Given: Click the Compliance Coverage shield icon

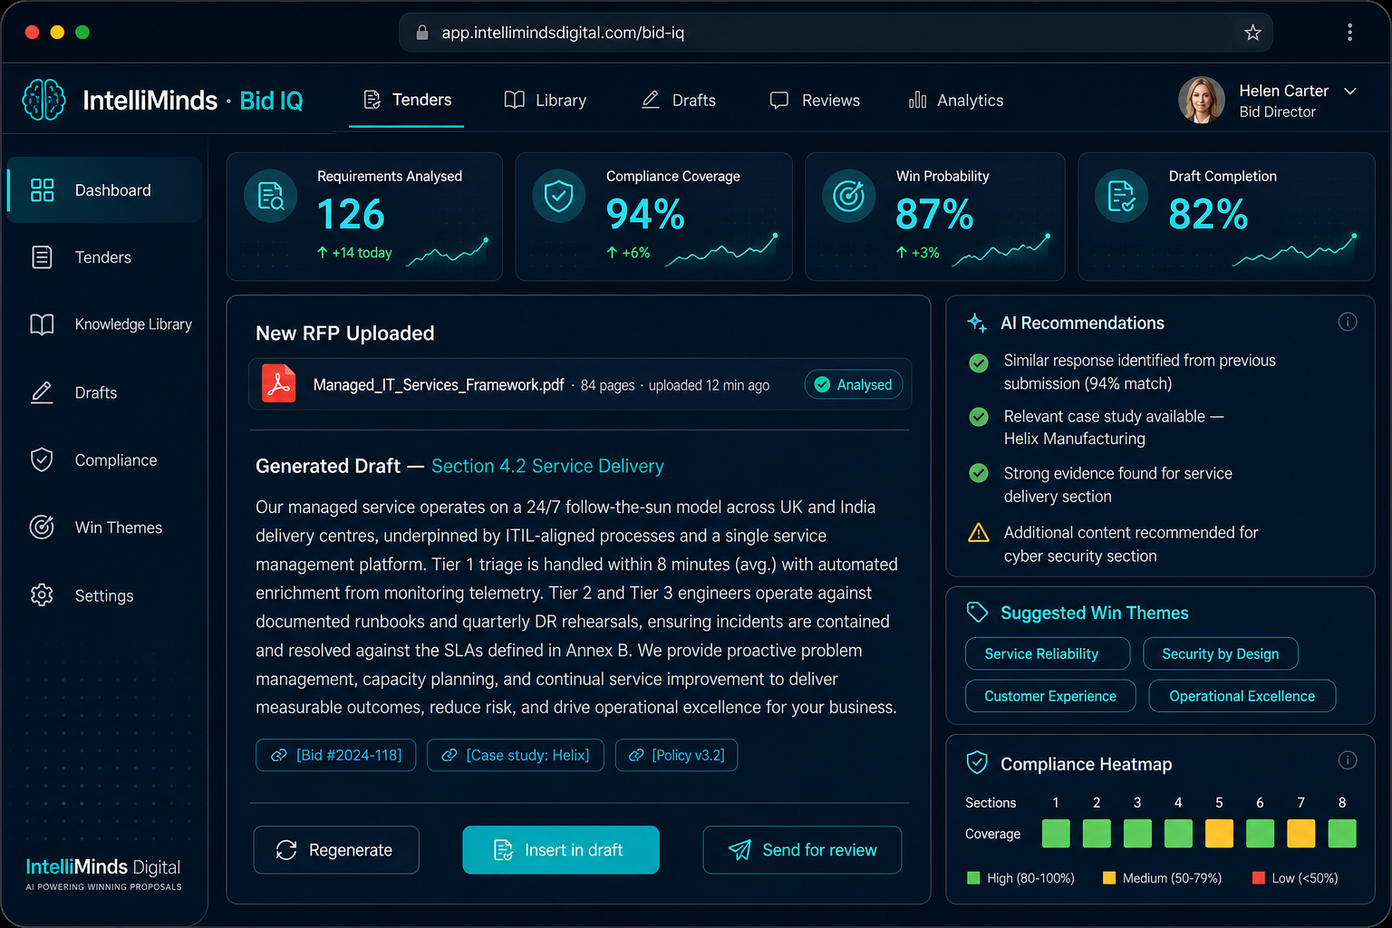Looking at the screenshot, I should coord(559,196).
